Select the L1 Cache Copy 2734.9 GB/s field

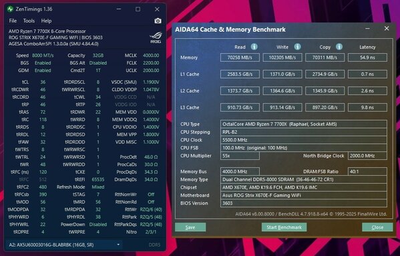[325, 74]
